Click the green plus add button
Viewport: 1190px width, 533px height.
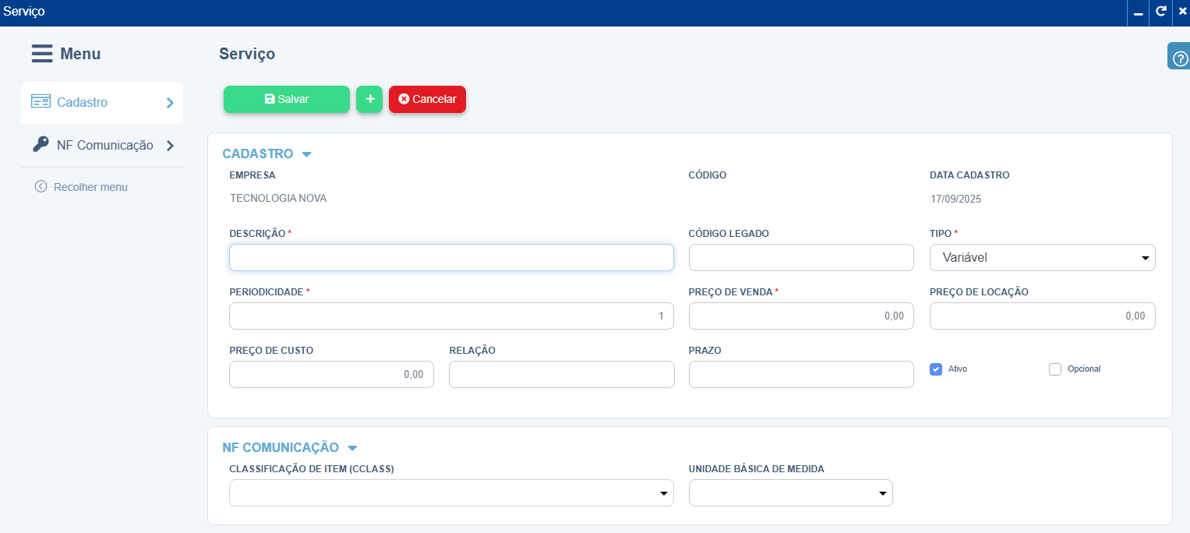(x=369, y=99)
